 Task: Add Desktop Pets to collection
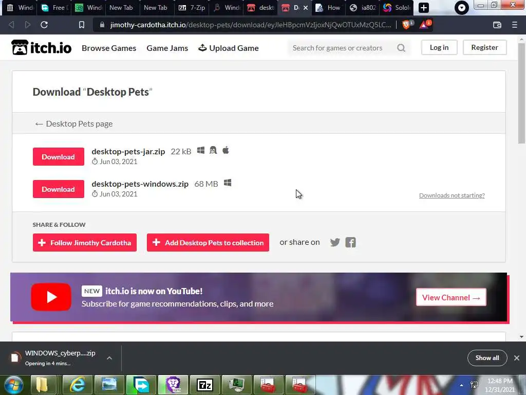click(x=208, y=243)
